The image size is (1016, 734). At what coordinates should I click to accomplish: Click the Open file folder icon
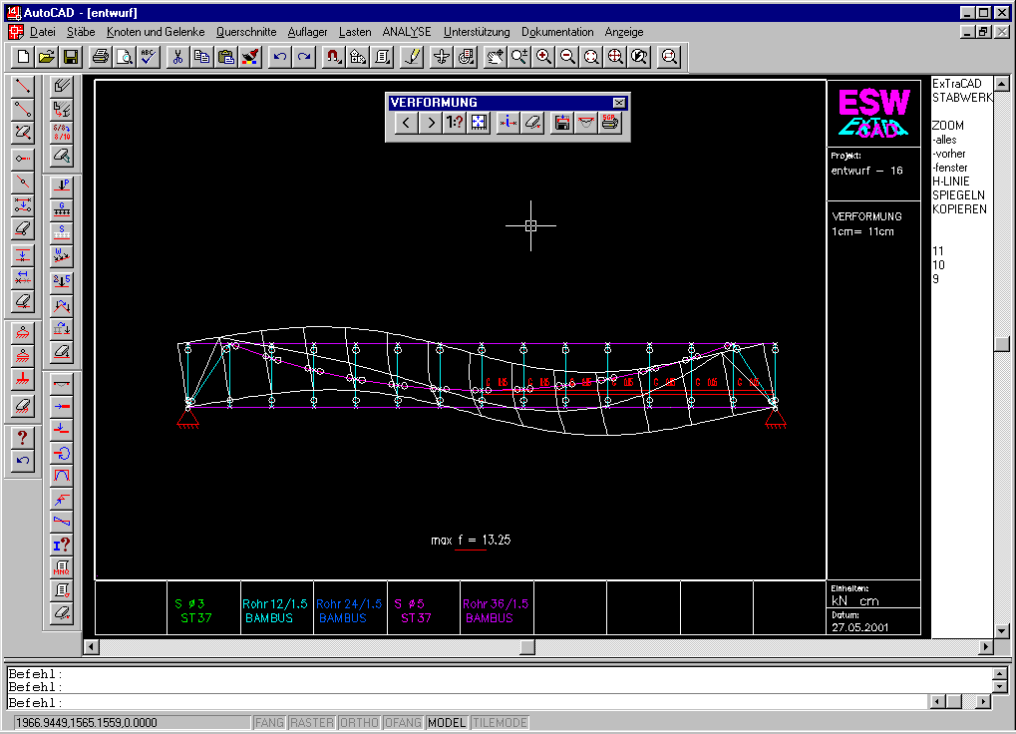(47, 57)
